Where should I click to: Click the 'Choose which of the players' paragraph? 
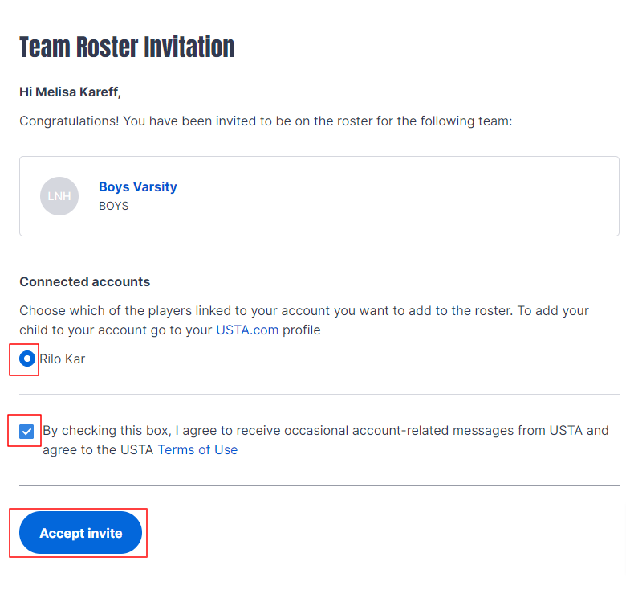[304, 320]
